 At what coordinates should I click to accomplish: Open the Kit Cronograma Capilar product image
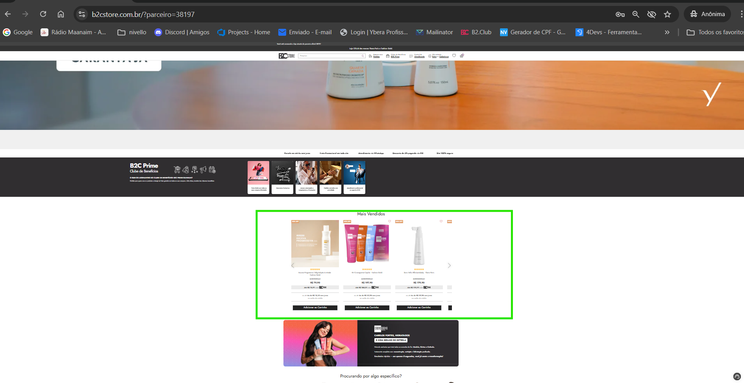coord(367,244)
